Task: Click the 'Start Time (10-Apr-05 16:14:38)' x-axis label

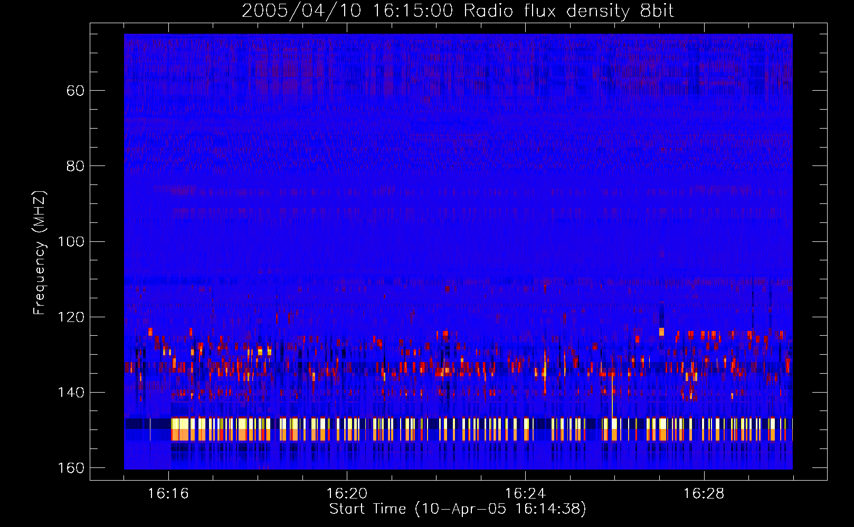Action: (x=458, y=509)
